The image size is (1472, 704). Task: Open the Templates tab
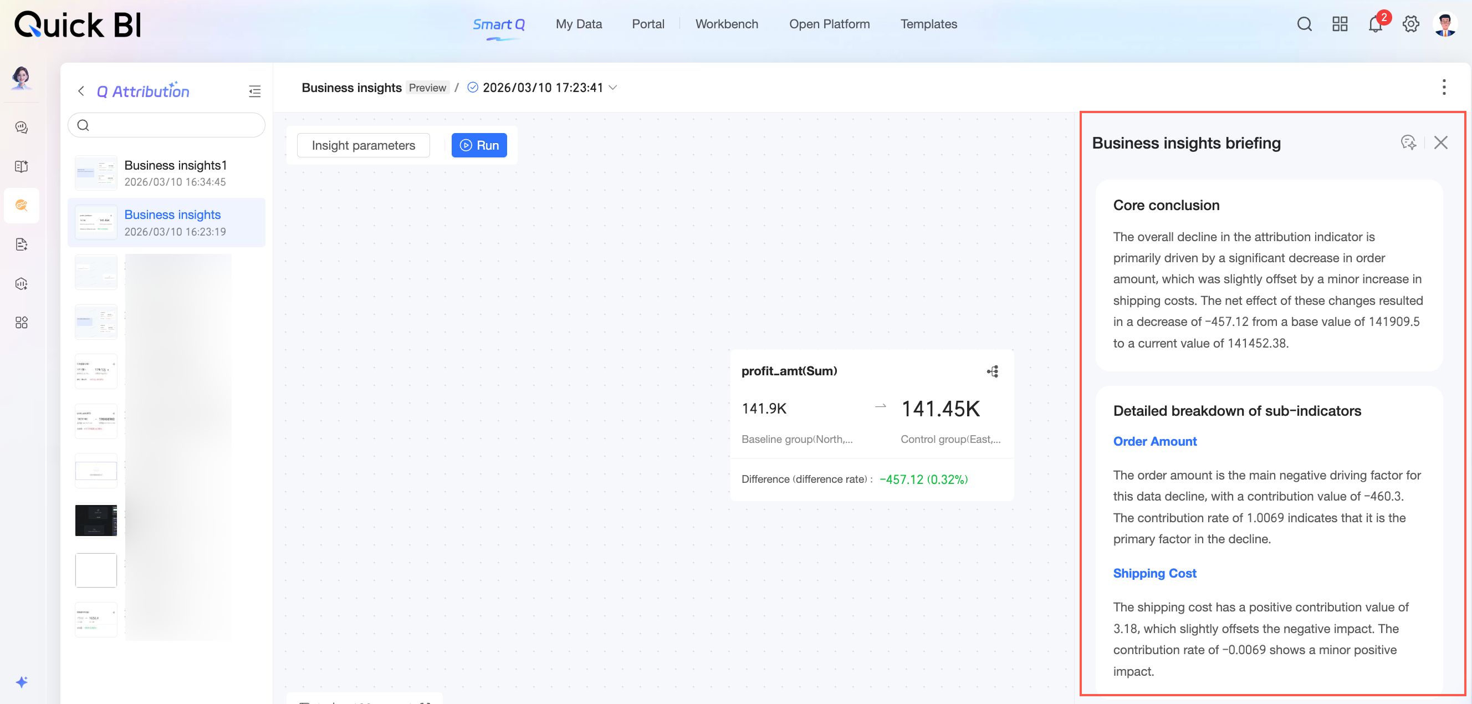point(928,24)
